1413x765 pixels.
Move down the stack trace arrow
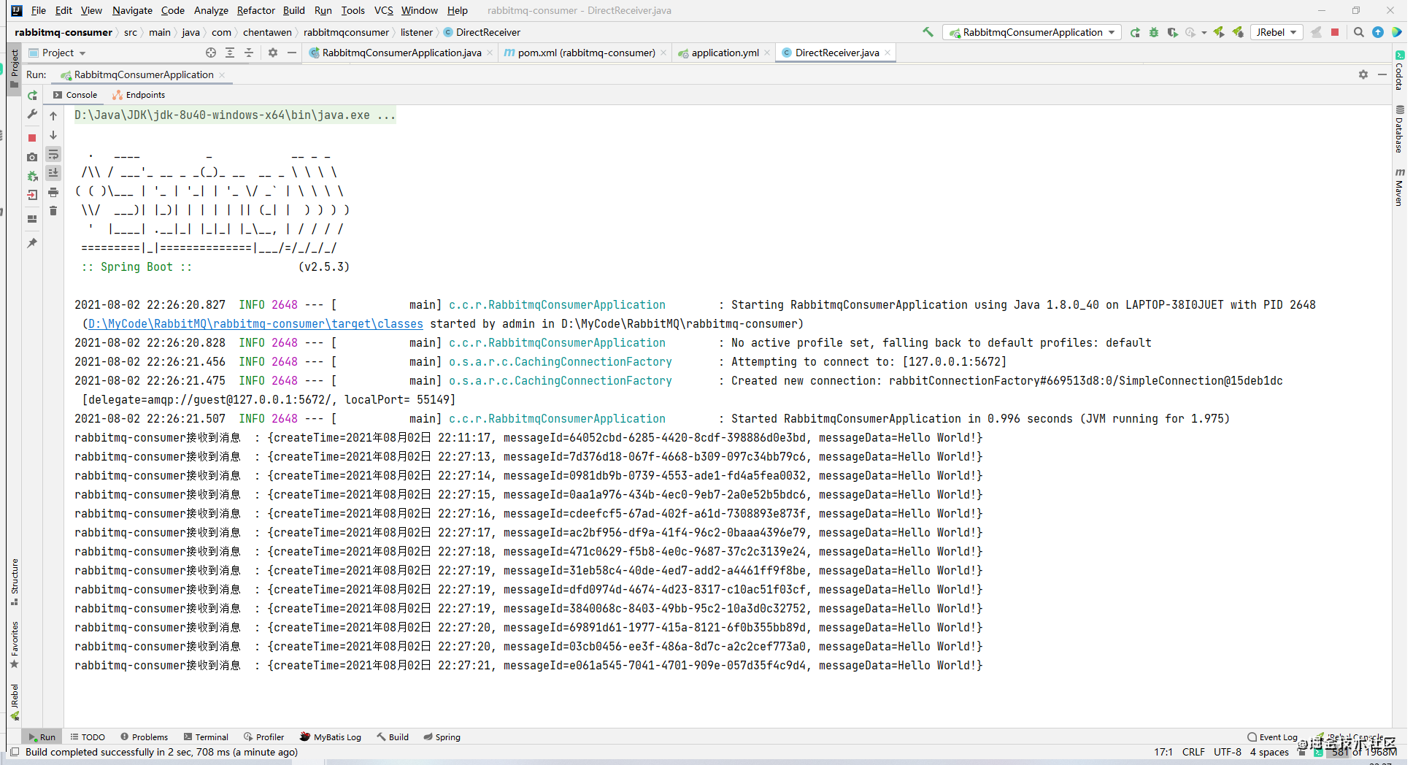pyautogui.click(x=53, y=135)
